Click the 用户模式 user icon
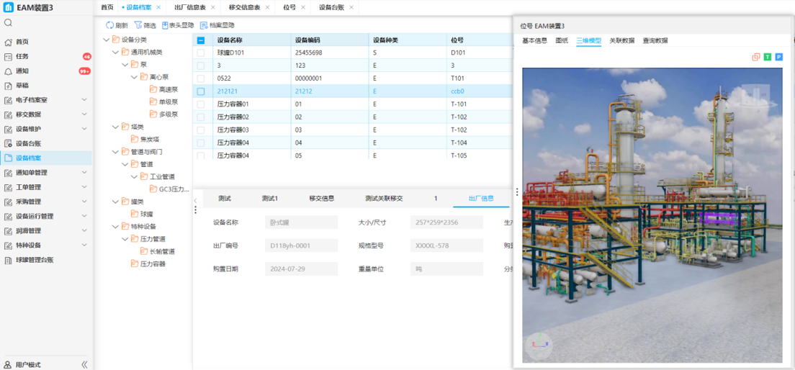The height and width of the screenshot is (370, 795). click(8, 364)
